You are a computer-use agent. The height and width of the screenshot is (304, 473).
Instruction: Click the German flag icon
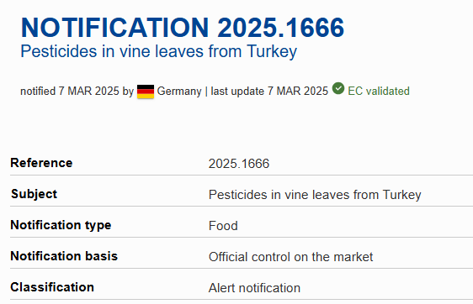[146, 92]
